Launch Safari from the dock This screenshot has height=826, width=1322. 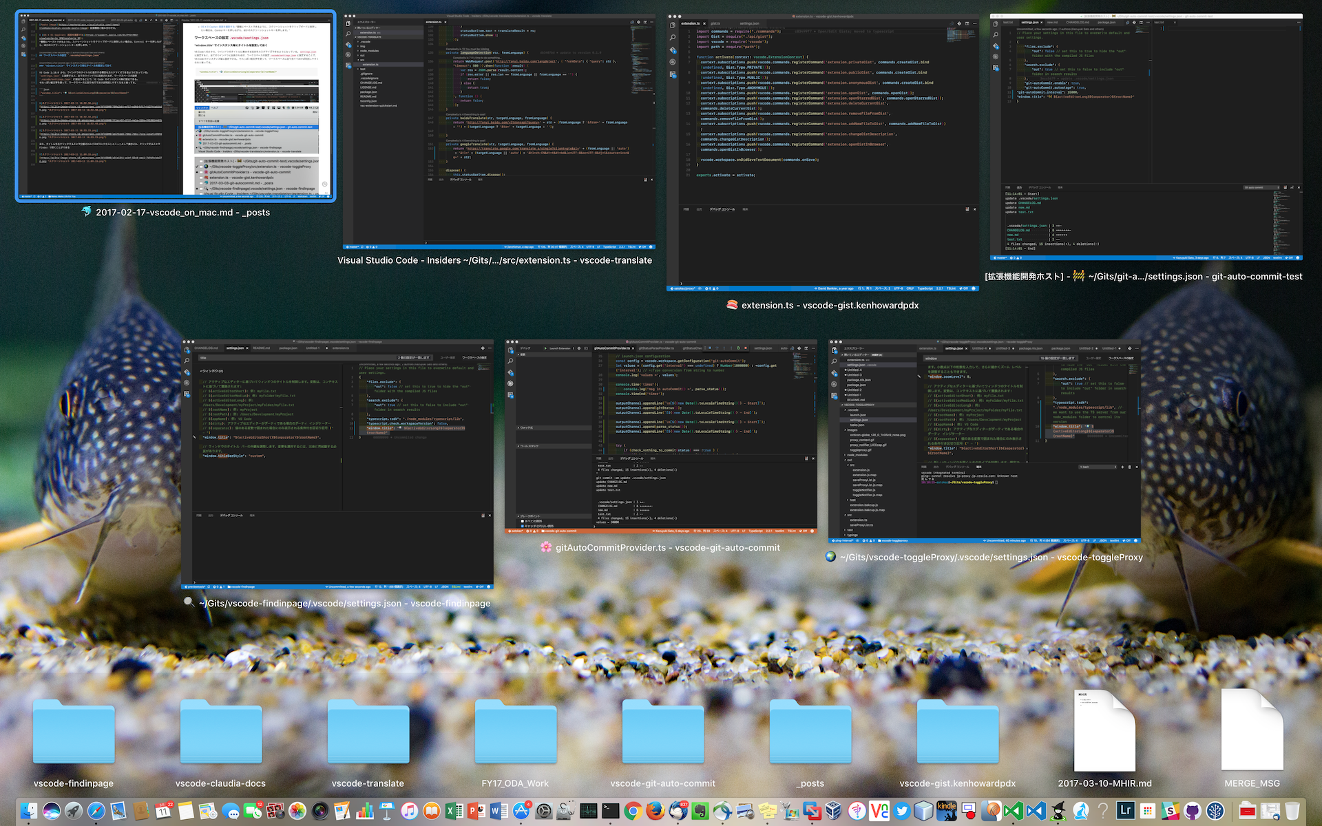[x=96, y=811]
